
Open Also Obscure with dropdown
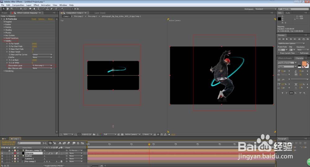pyautogui.click(x=42, y=68)
